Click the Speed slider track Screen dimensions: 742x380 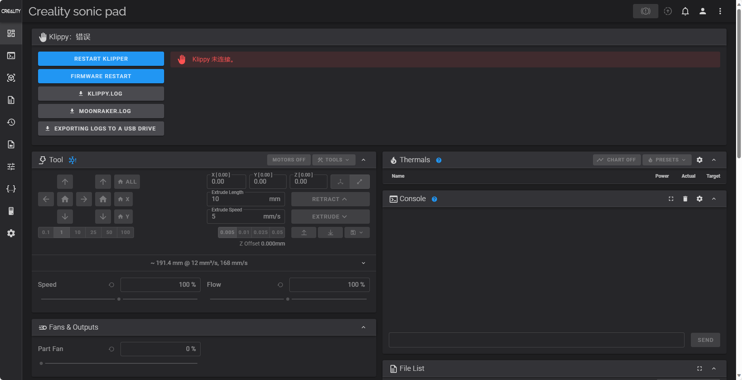(x=119, y=299)
